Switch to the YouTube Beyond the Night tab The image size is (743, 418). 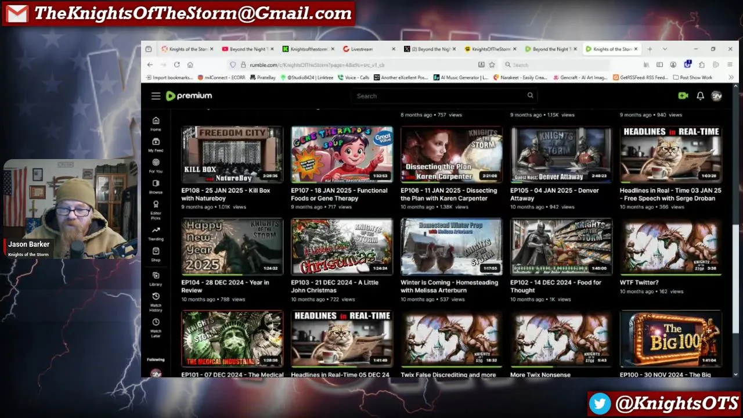tap(247, 49)
